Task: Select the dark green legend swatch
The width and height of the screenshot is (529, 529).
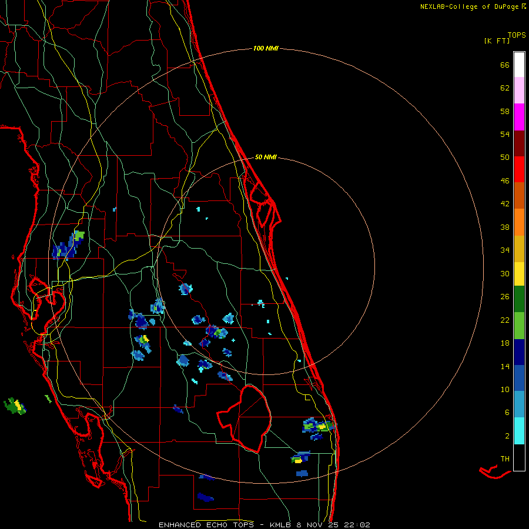Action: coord(519,299)
